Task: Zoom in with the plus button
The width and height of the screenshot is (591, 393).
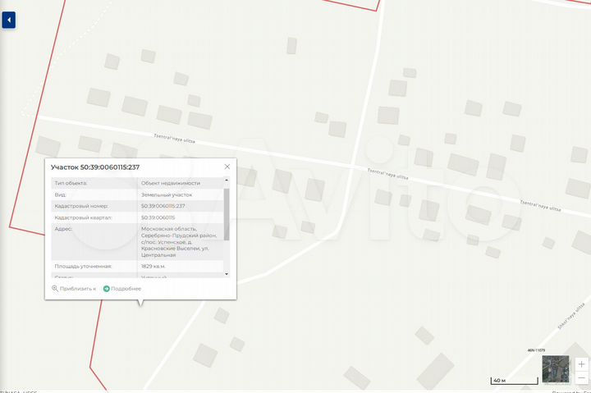Action: coord(581,363)
